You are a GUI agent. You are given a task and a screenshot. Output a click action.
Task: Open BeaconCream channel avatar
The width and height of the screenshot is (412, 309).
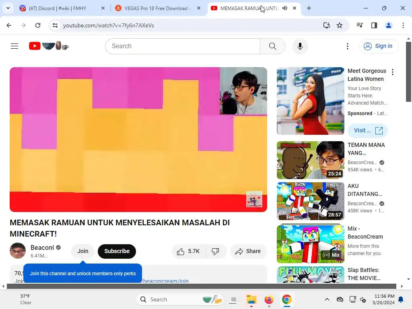[x=18, y=251]
